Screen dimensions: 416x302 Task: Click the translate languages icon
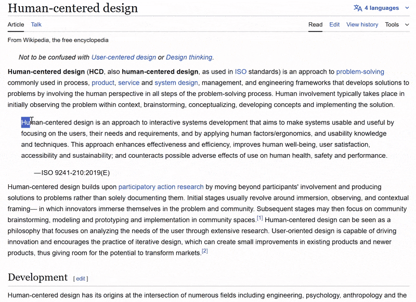(358, 8)
